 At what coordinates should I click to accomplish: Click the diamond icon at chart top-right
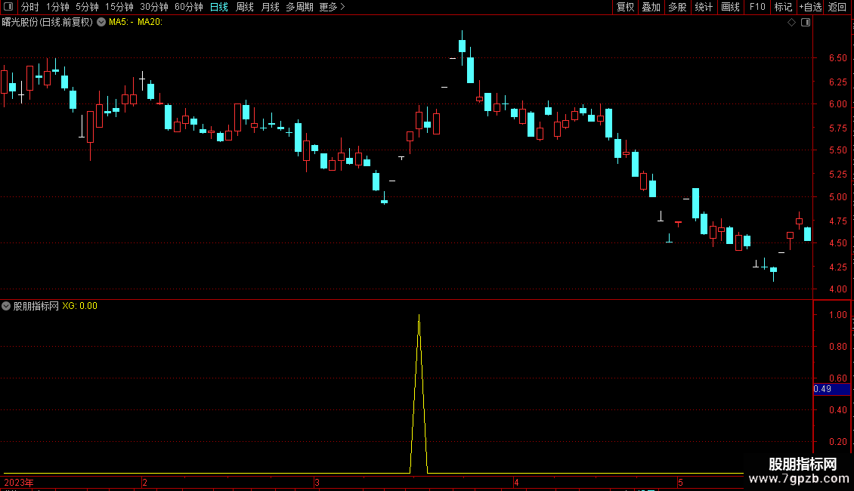(x=792, y=23)
